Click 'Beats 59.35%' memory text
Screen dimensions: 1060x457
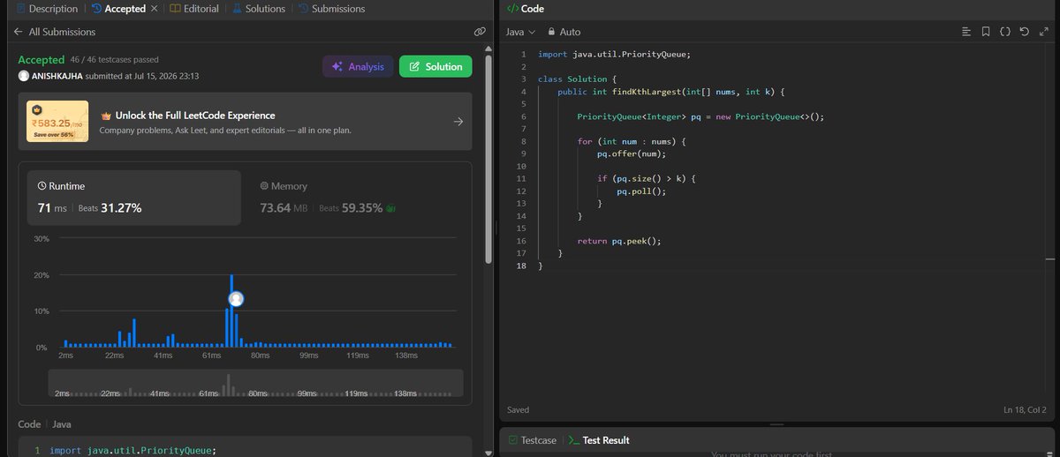point(351,208)
